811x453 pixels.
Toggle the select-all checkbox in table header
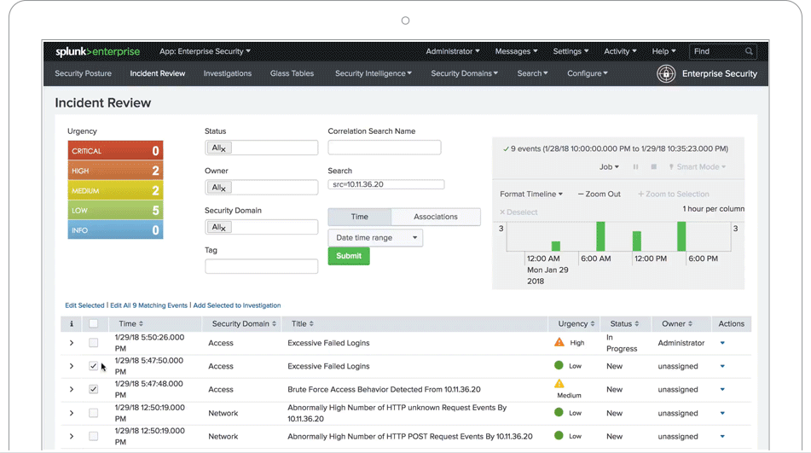(93, 323)
